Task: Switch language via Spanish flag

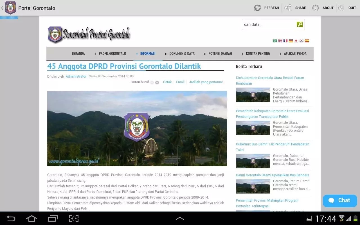Action: click(307, 40)
